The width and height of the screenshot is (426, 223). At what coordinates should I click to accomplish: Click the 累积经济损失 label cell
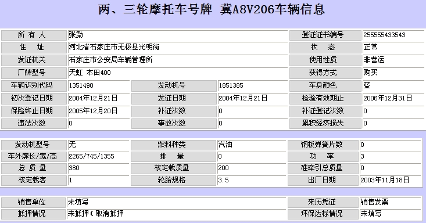tap(325, 123)
